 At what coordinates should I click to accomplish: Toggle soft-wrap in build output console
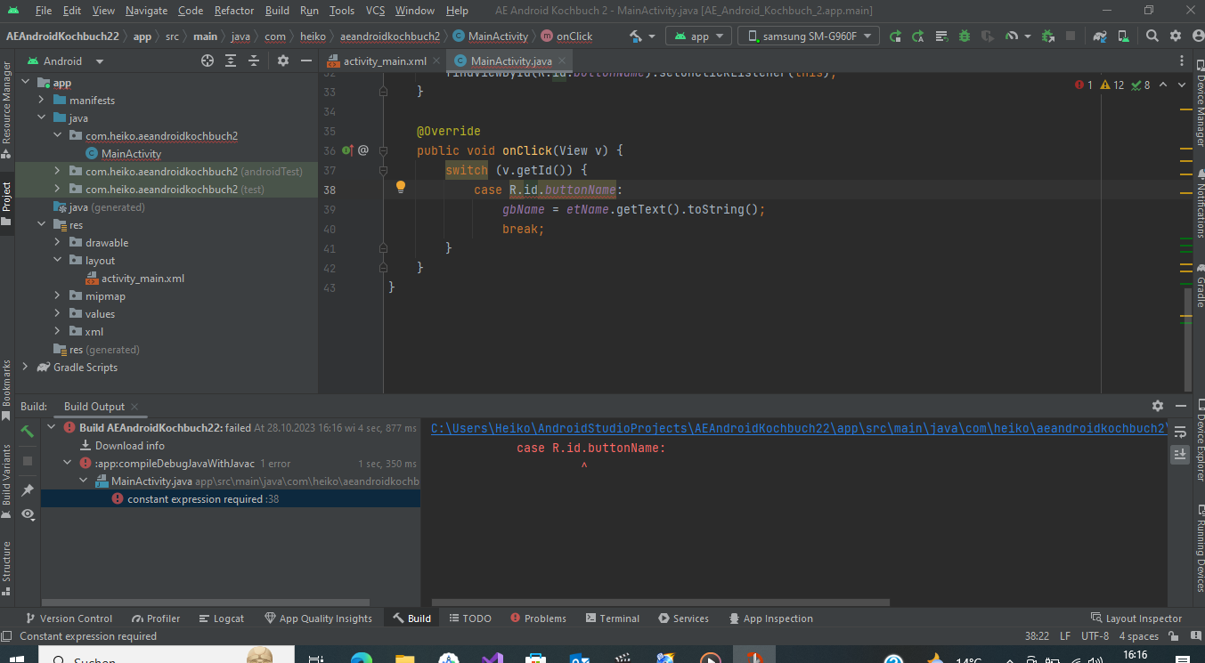[1179, 432]
